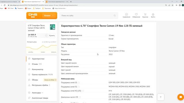184x103 pixels.
Task: Open the Трейдинг bookmarks folder
Action: [37, 8]
